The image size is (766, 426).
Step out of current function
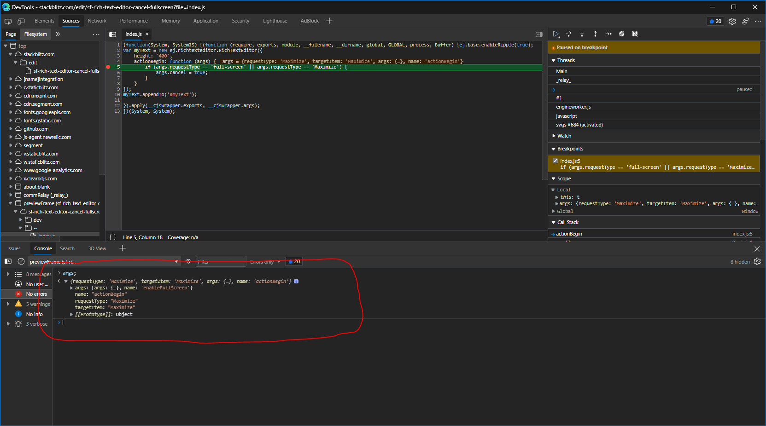coord(595,34)
